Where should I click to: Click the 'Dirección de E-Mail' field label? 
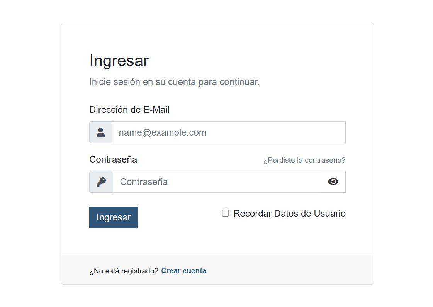tap(129, 110)
